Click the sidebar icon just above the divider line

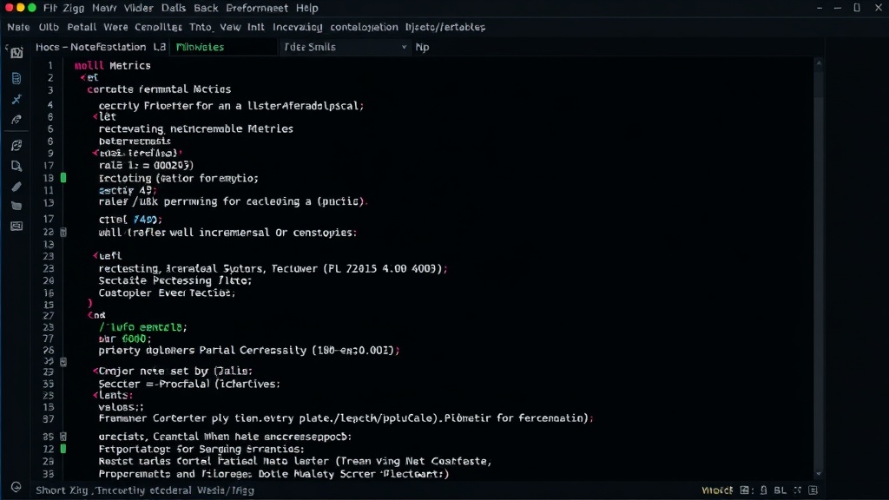16,120
